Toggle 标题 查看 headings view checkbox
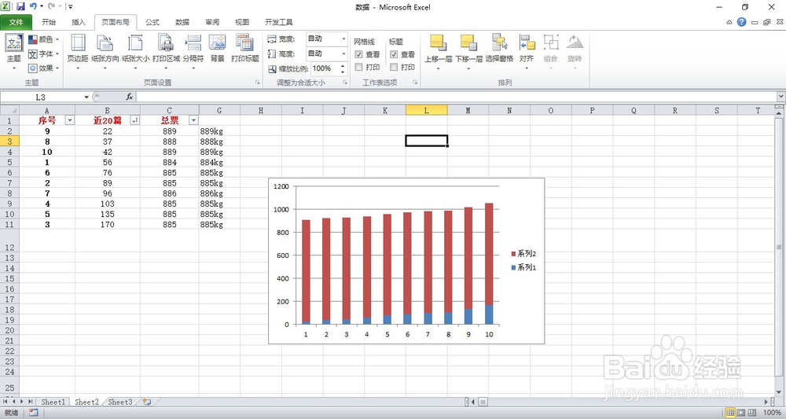 394,54
